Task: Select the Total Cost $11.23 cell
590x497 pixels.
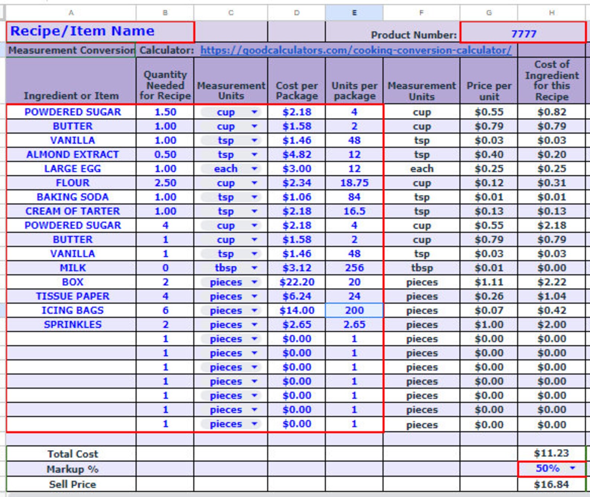Action: (x=552, y=454)
